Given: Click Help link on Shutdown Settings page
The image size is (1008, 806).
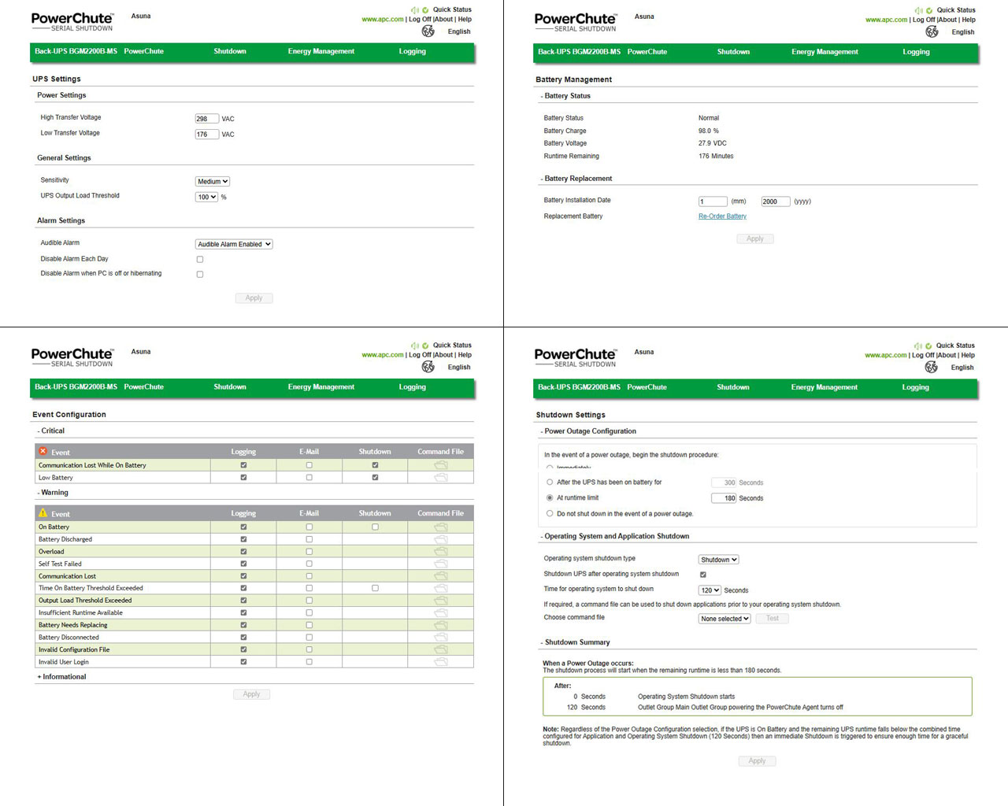Looking at the screenshot, I should (x=968, y=355).
